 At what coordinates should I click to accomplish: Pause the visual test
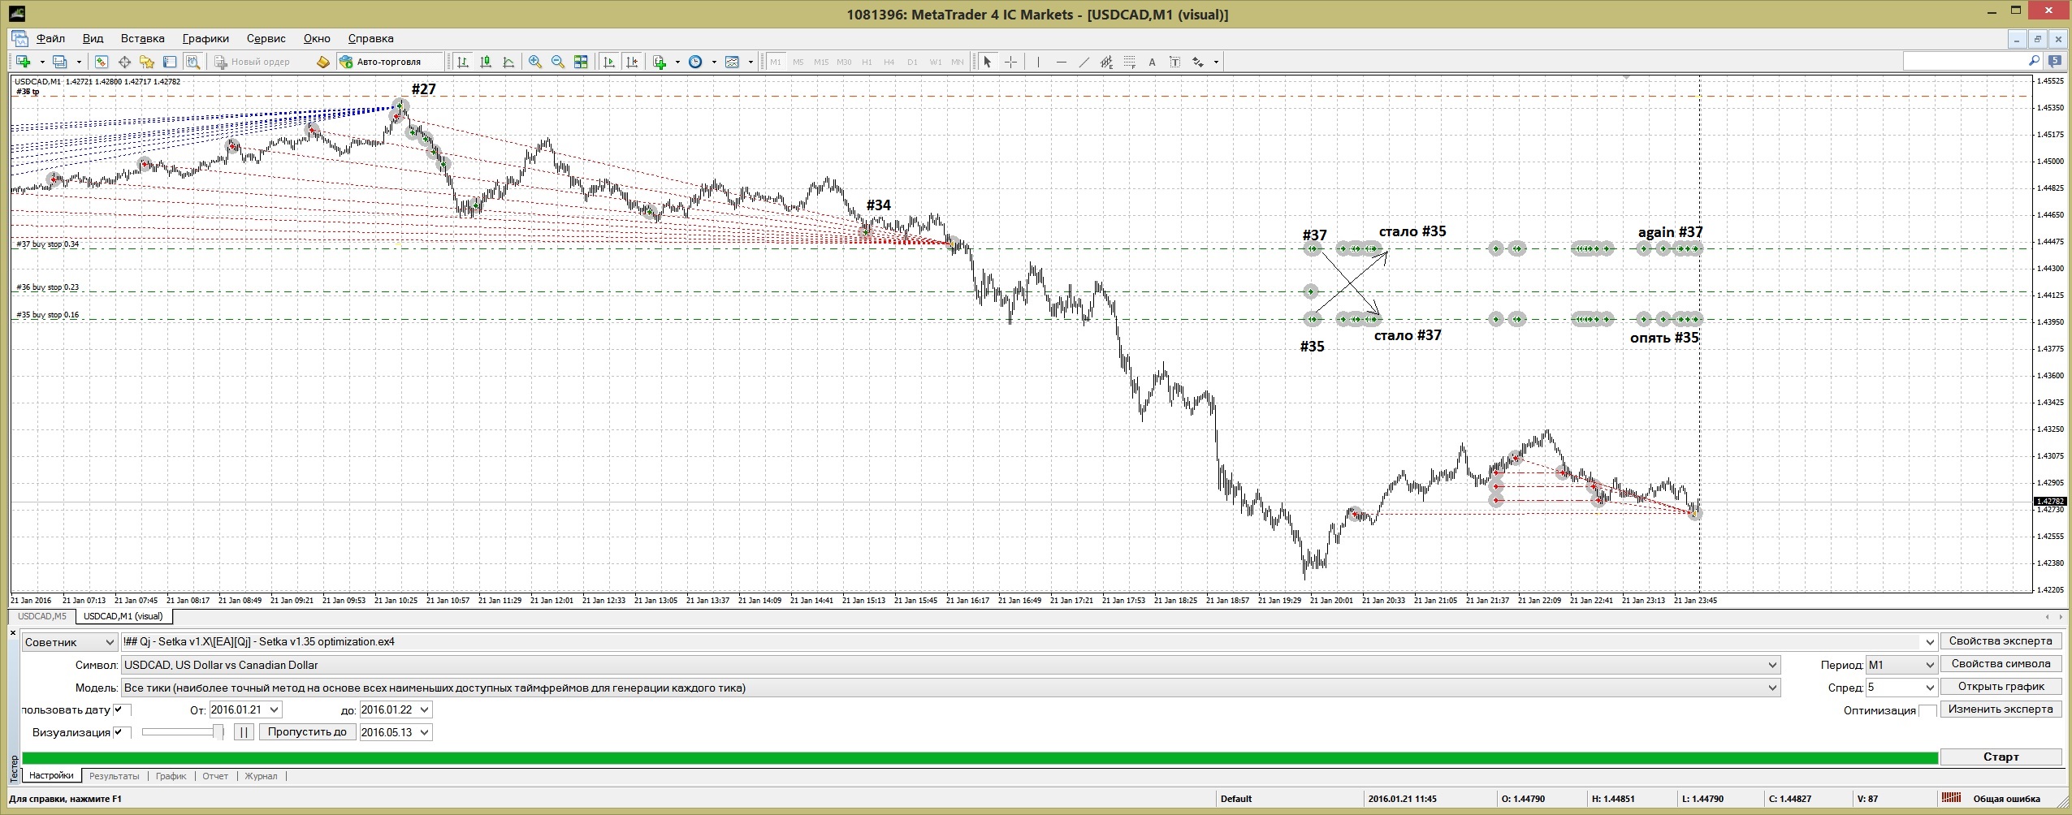(244, 732)
